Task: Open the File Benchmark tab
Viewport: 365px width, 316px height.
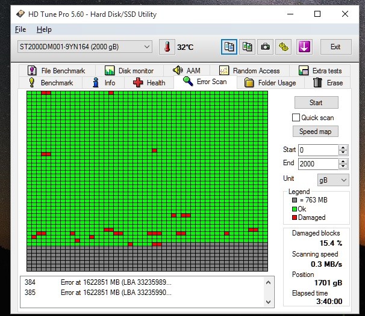Action: click(57, 70)
